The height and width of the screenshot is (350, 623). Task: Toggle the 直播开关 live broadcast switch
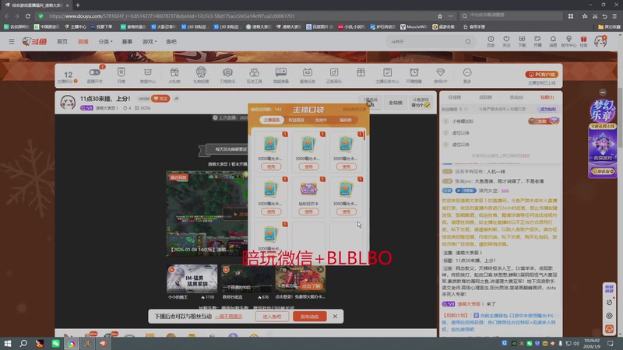(x=94, y=75)
